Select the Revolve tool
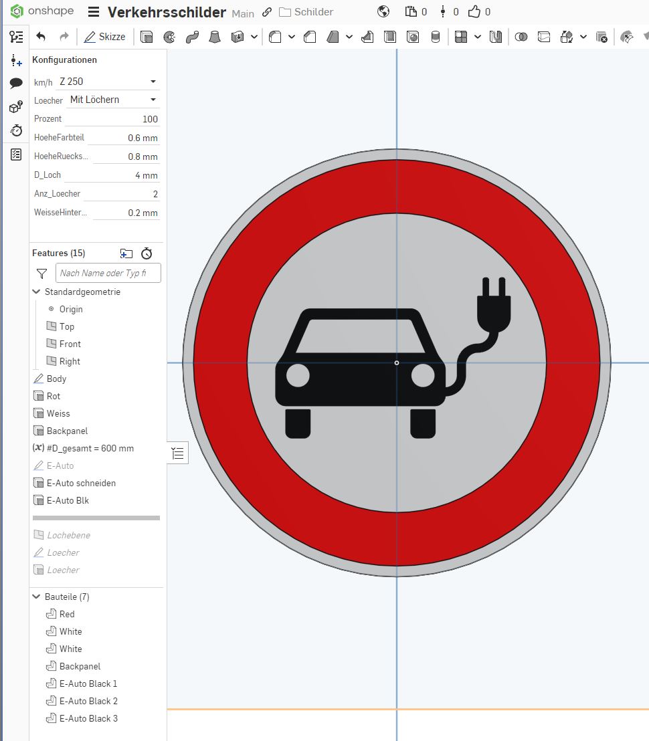Screen dimensions: 649x741 (x=169, y=37)
